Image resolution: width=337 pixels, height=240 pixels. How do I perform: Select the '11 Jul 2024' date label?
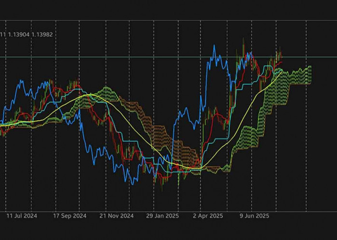[x=22, y=216]
